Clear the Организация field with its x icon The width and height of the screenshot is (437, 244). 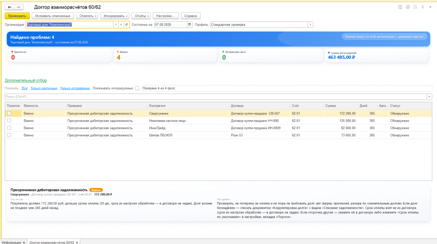coord(121,24)
